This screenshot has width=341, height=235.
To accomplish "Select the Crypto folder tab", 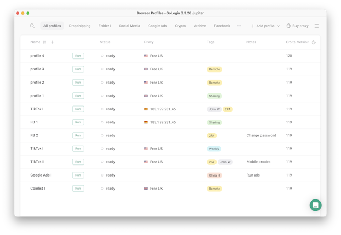I will [180, 26].
